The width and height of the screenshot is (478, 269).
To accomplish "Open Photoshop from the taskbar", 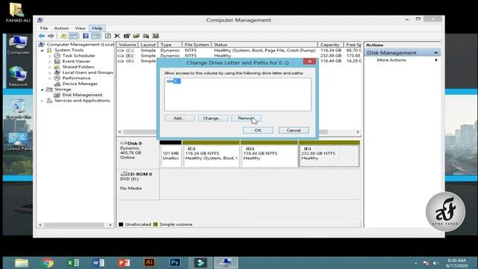I will (175, 262).
